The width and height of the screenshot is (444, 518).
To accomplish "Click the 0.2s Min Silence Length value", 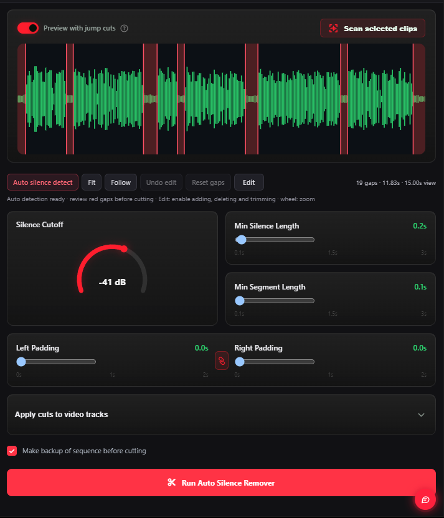I will [420, 226].
